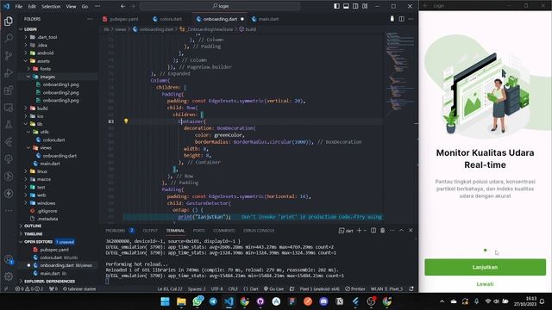Image resolution: width=552 pixels, height=310 pixels.
Task: Open the Testing flask view
Action: 9,124
